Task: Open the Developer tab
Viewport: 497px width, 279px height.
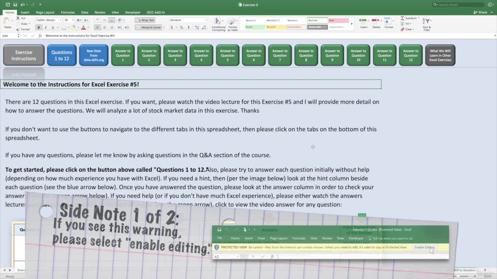Action: [x=133, y=12]
